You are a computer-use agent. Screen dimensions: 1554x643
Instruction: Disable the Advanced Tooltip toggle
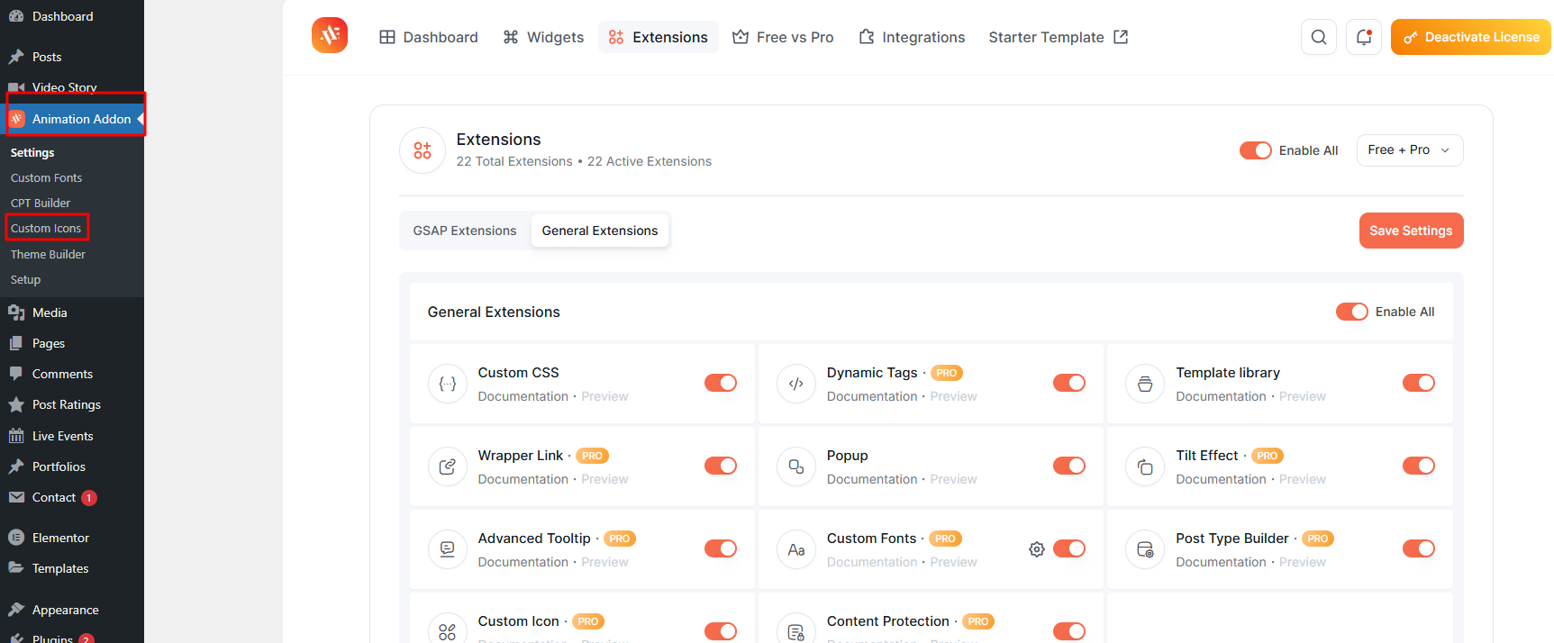click(x=721, y=548)
